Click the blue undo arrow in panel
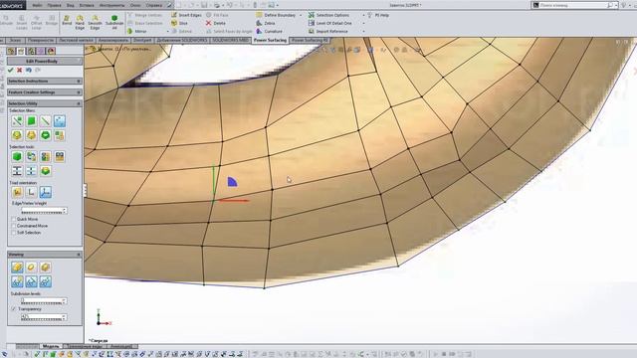Viewport: 637px width, 358px height. point(29,71)
